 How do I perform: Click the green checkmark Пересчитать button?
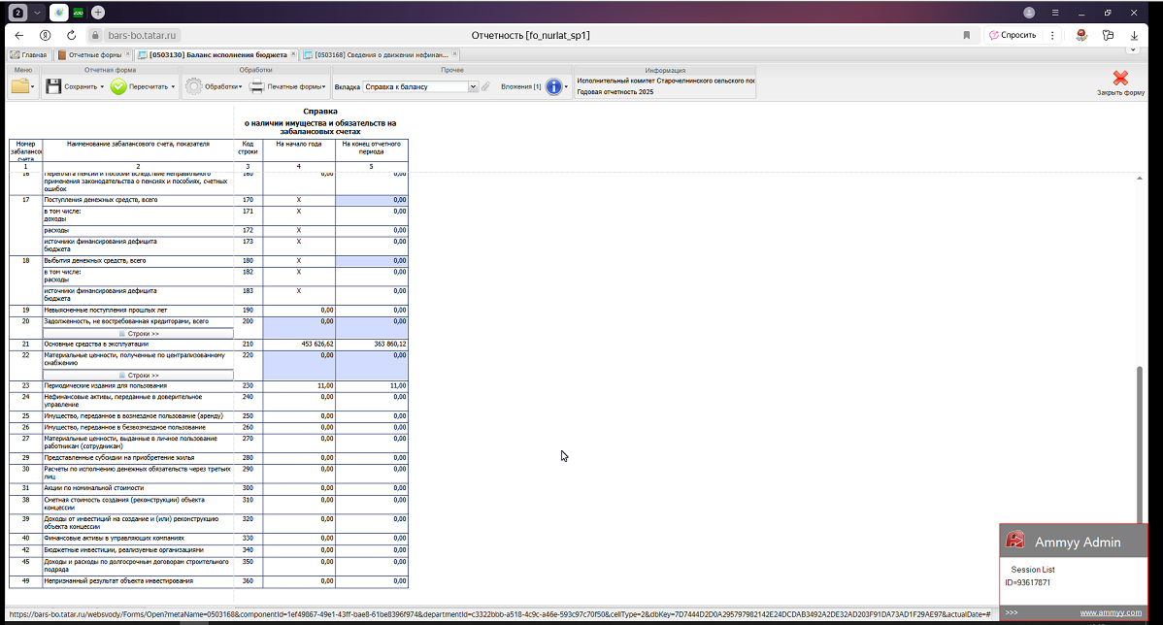[x=118, y=86]
